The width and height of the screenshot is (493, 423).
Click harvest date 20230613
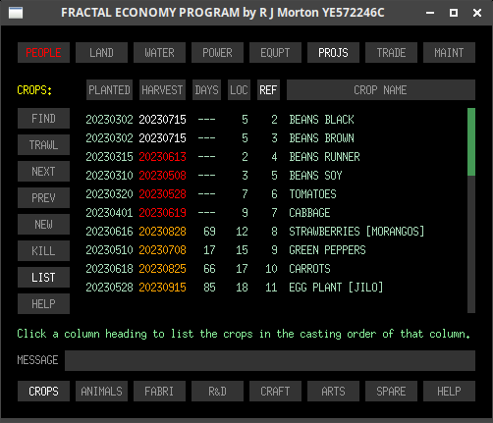pyautogui.click(x=162, y=157)
